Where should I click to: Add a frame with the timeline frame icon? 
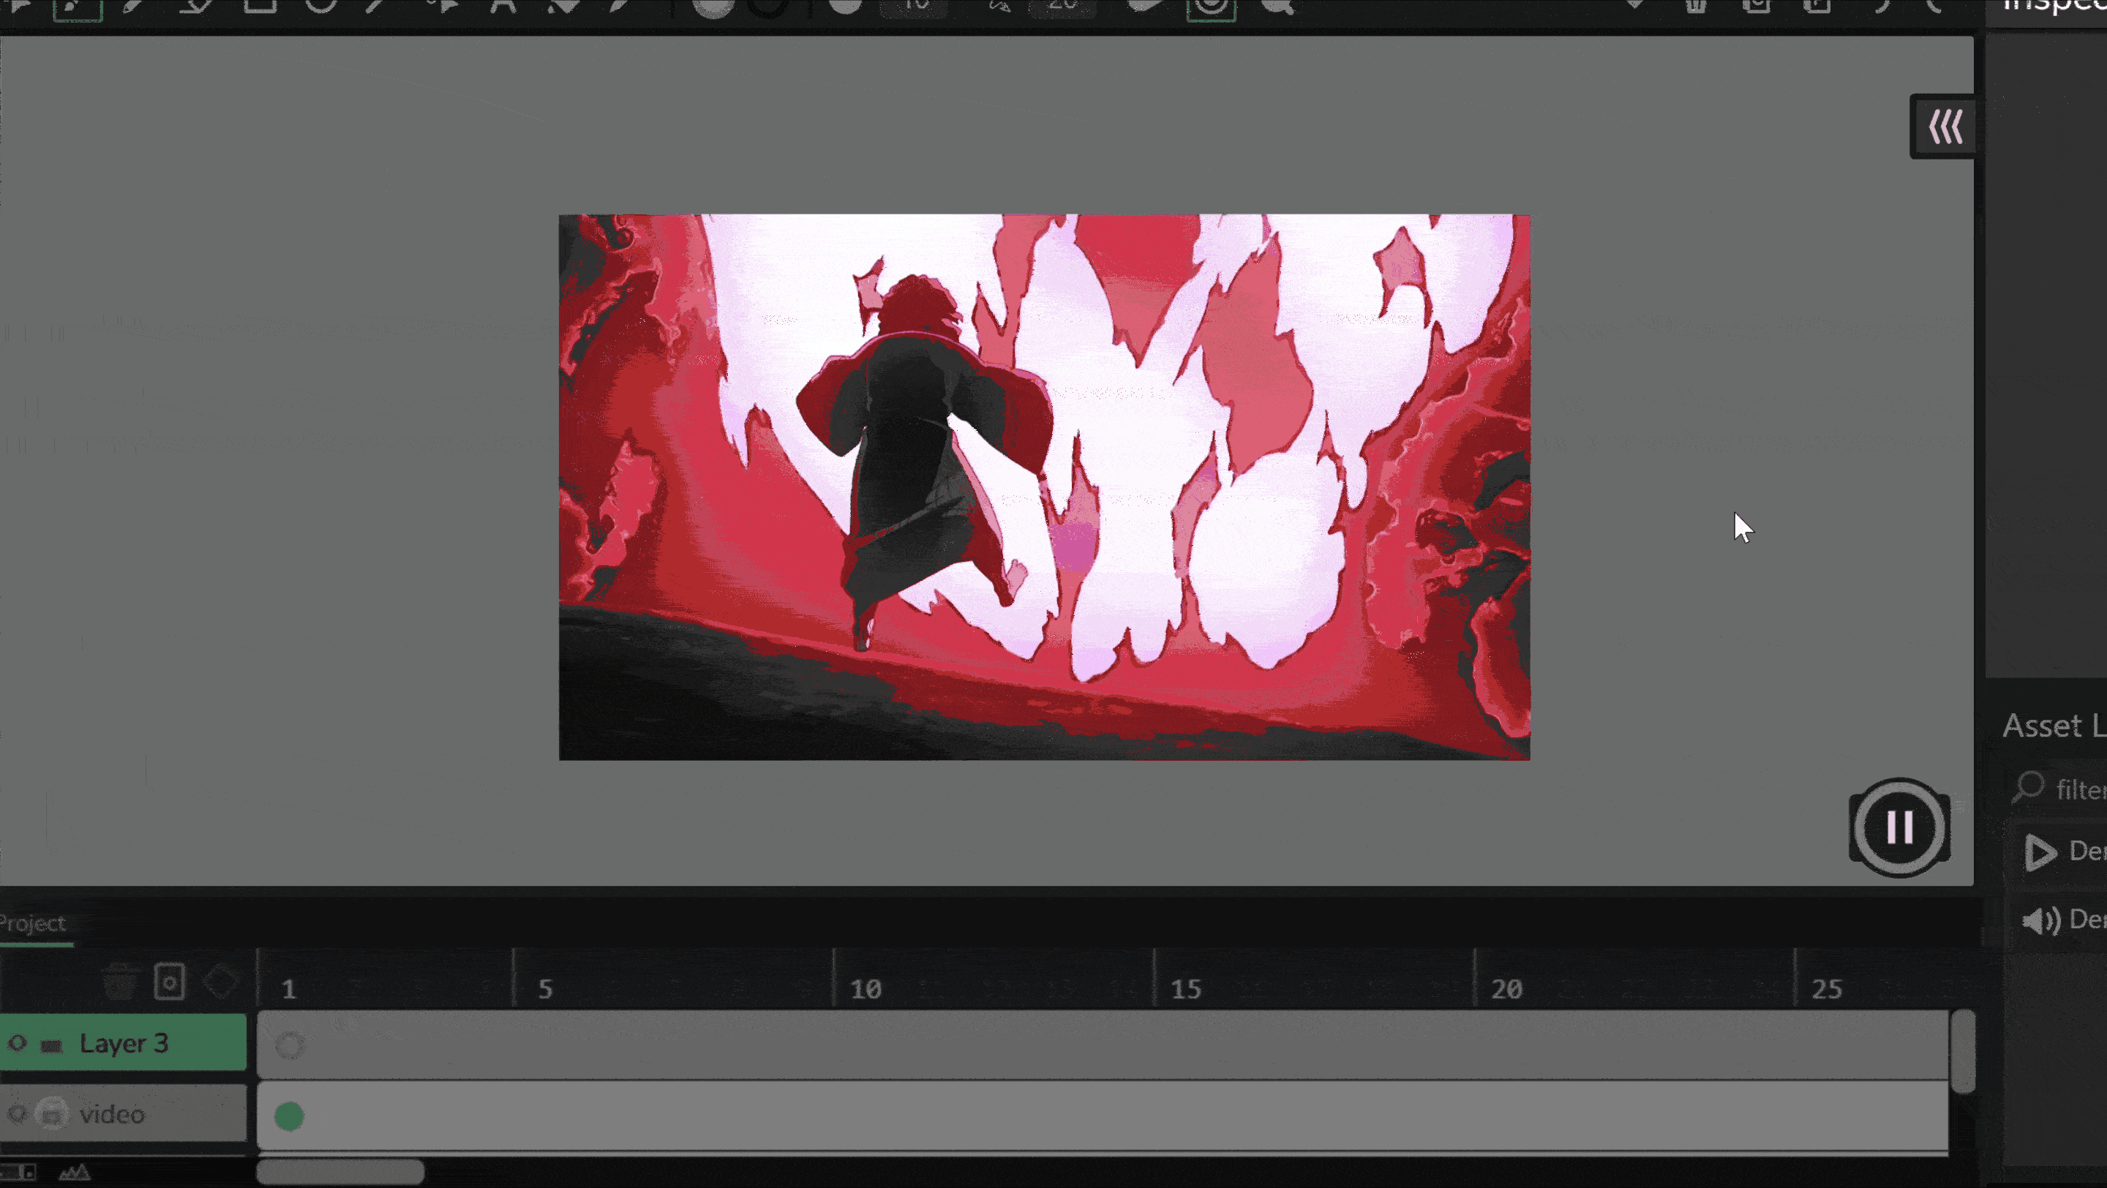pos(169,981)
